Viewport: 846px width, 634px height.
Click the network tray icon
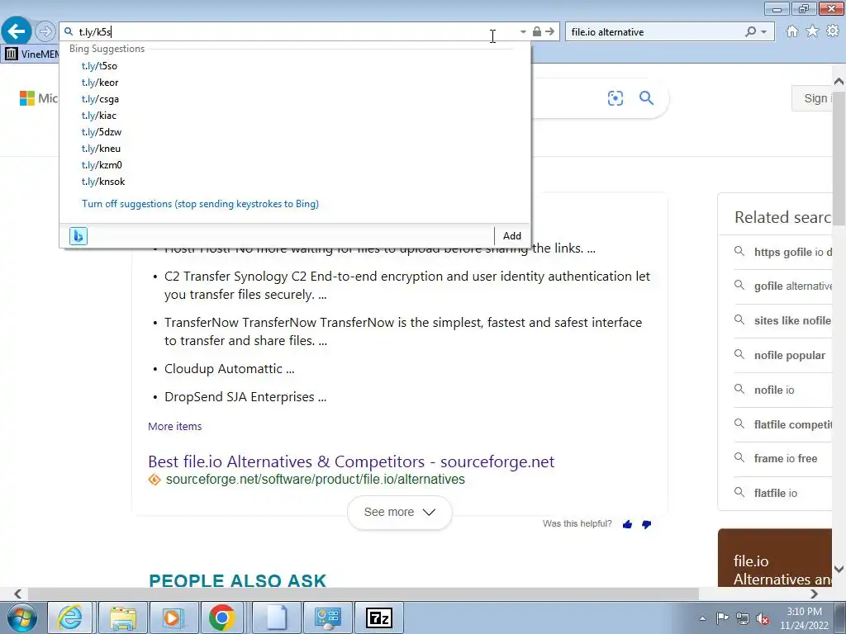point(743,618)
